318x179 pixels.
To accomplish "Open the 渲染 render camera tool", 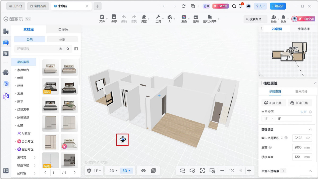I will (x=184, y=19).
